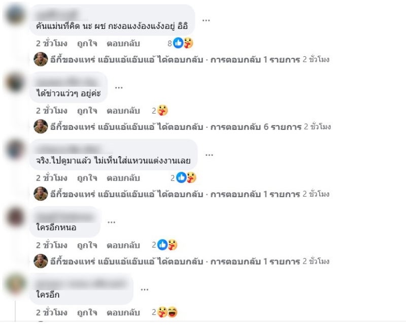
Task: View reactions on ได้ข่าวแว่วๆ comment
Action: coord(160,111)
